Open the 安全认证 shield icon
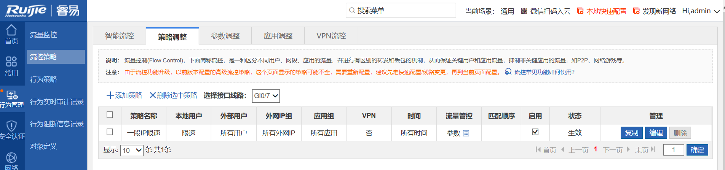The height and width of the screenshot is (170, 725). (12, 126)
